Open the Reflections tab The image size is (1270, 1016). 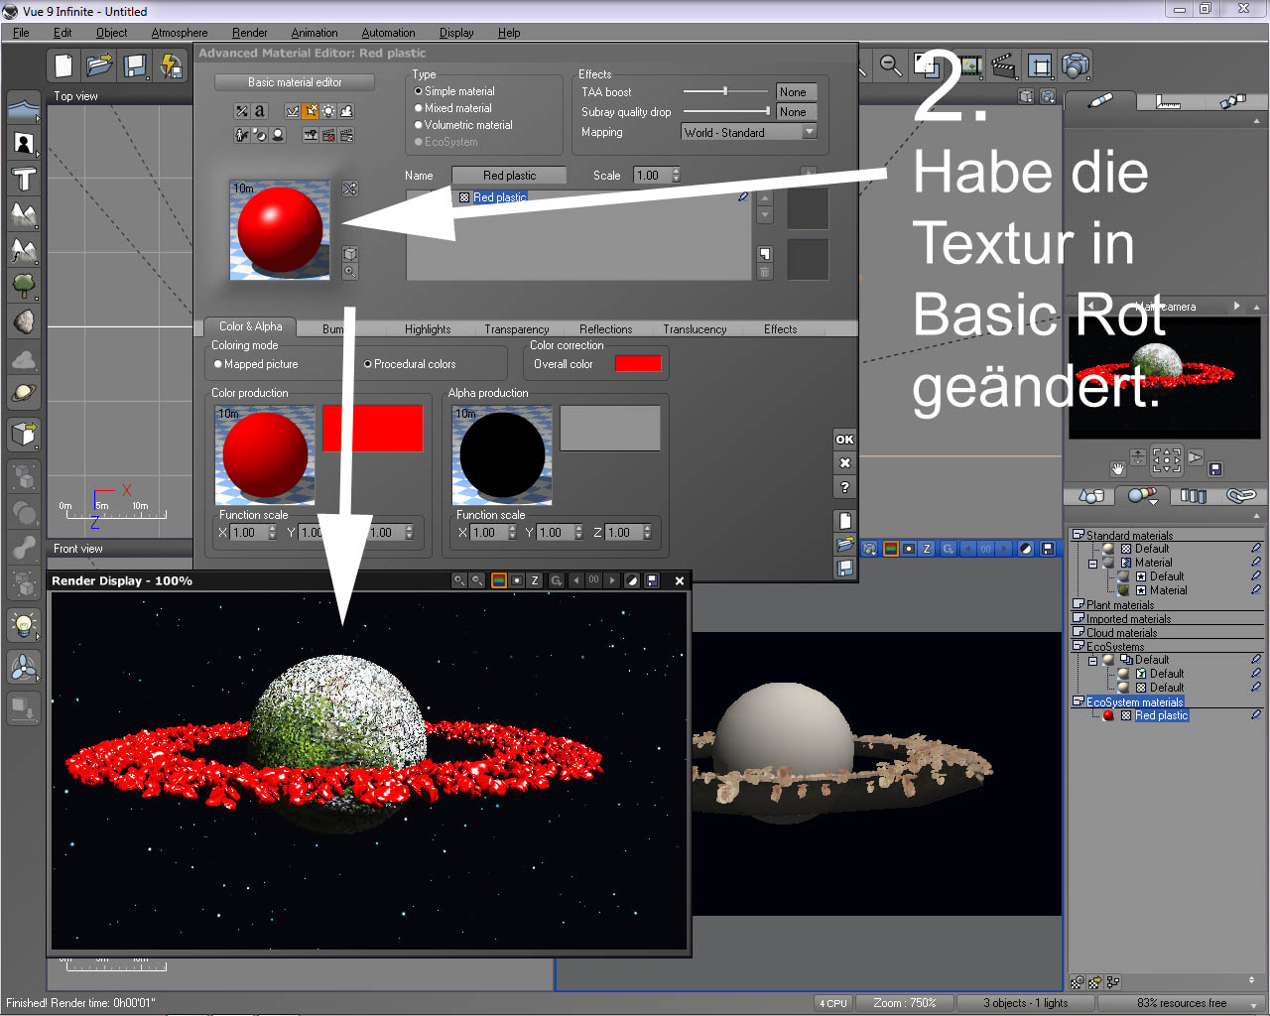(606, 329)
